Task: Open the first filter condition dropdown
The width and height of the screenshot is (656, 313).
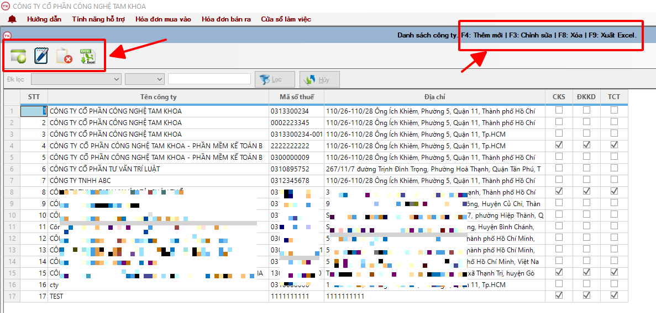Action: pyautogui.click(x=76, y=79)
